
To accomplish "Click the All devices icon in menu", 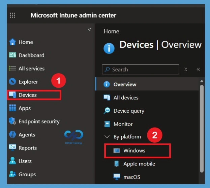I will point(107,98).
